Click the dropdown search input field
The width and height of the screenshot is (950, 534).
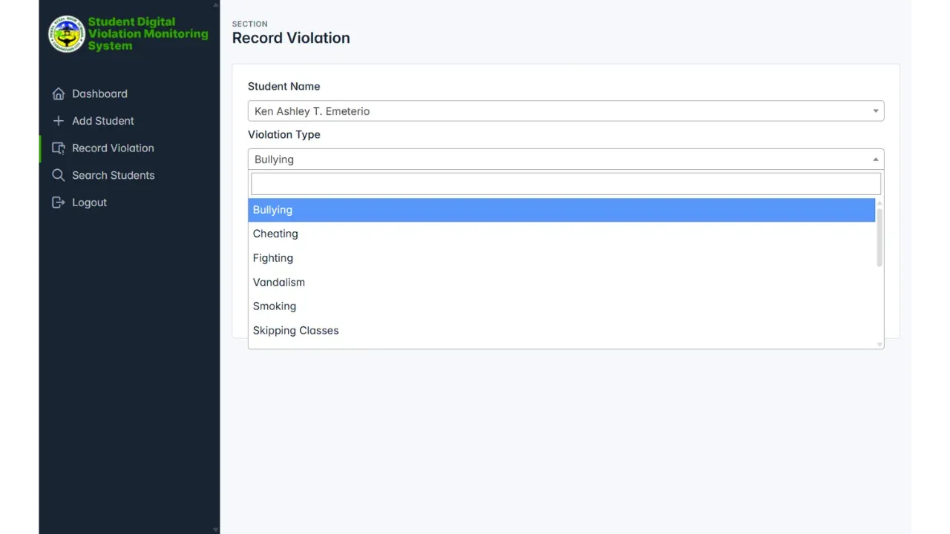[566, 183]
